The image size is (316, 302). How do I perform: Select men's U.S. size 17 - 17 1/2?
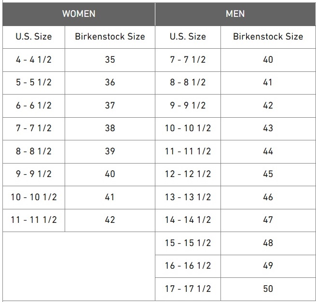pyautogui.click(x=188, y=288)
